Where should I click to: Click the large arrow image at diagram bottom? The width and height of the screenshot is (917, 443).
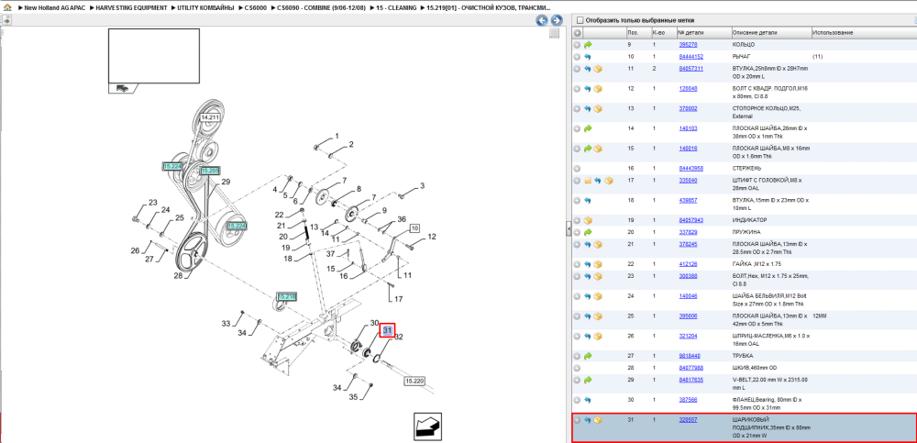point(427,426)
